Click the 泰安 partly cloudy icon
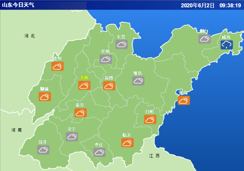 (x=81, y=113)
